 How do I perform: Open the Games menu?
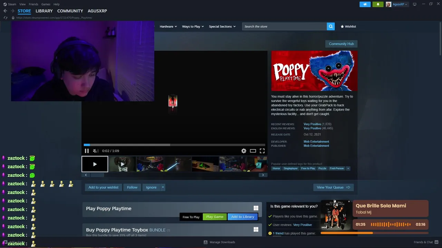[x=46, y=4]
